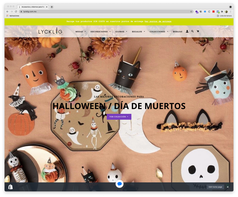Viewport: 238px width, 197px height.
Task: Click the Edit home page button
Action: coord(215,187)
